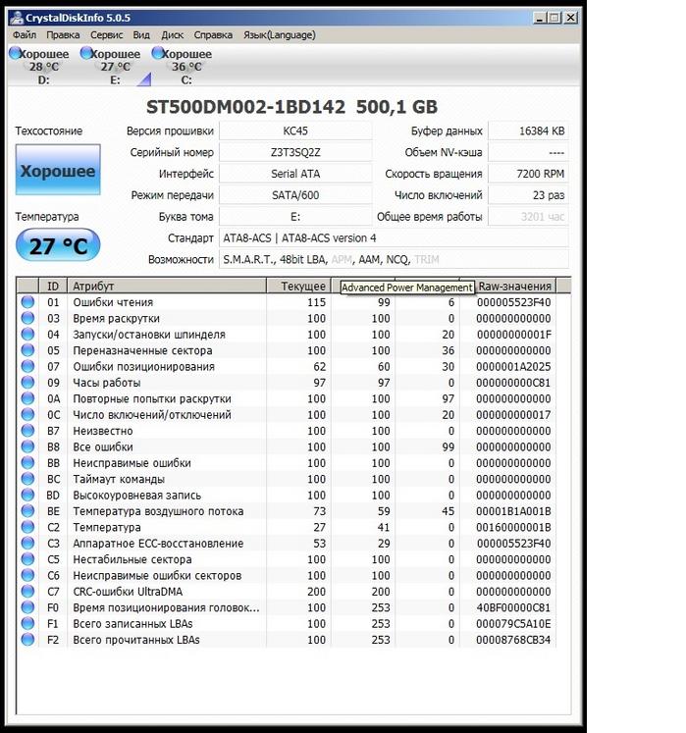
Task: Click status icon for F2 Всего прочитанных LBAs
Action: [27, 640]
